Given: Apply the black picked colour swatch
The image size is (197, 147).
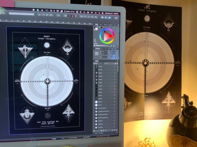Looking at the screenshot, I should (x=101, y=27).
